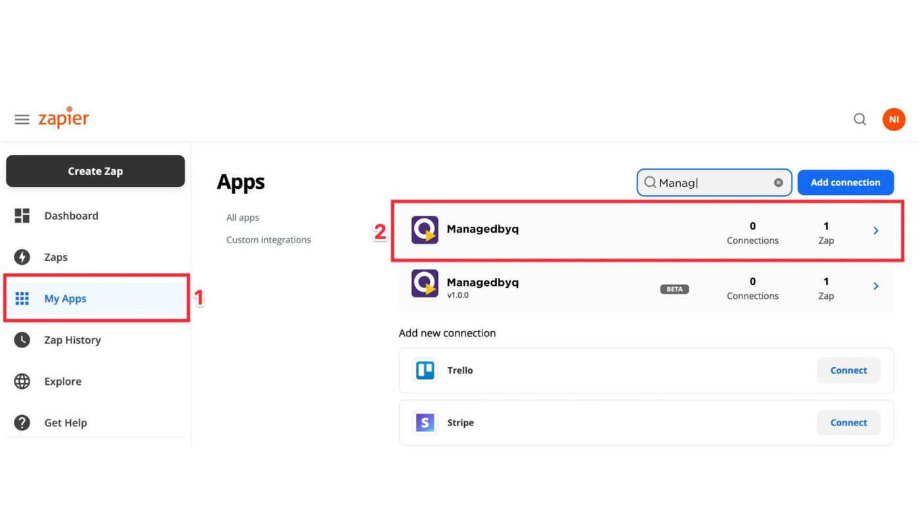The height and width of the screenshot is (516, 919).
Task: Click the Zapier logo
Action: (x=64, y=118)
